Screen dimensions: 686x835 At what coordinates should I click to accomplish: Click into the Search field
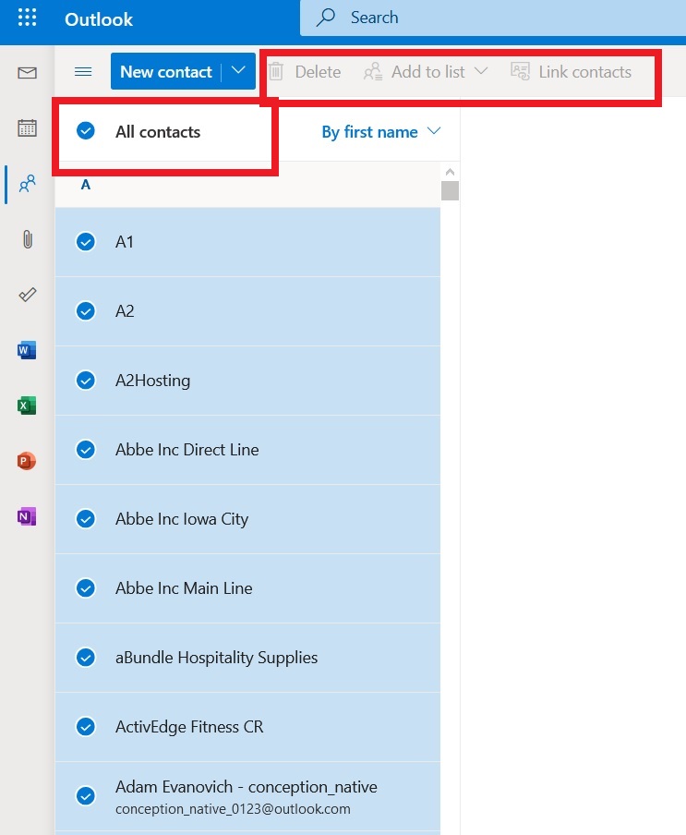click(493, 18)
